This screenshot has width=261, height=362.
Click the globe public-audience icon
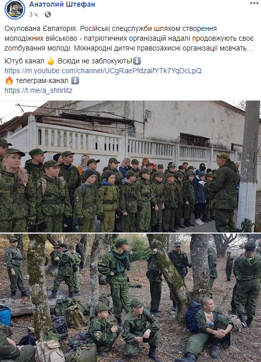pos(48,14)
